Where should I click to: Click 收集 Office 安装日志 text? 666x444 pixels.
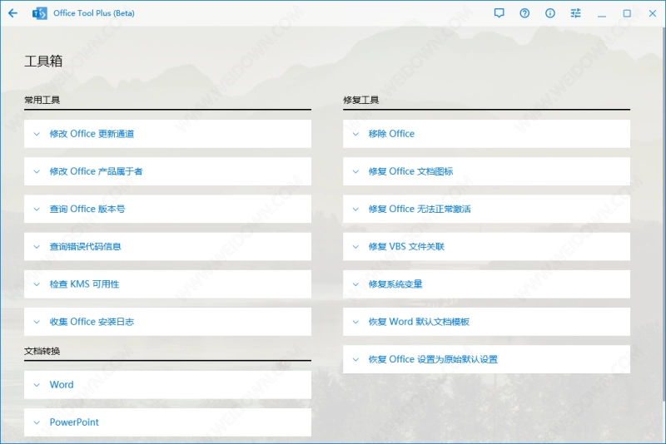(92, 322)
